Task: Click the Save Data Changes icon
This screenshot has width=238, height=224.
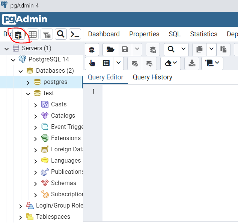Action: point(153,49)
